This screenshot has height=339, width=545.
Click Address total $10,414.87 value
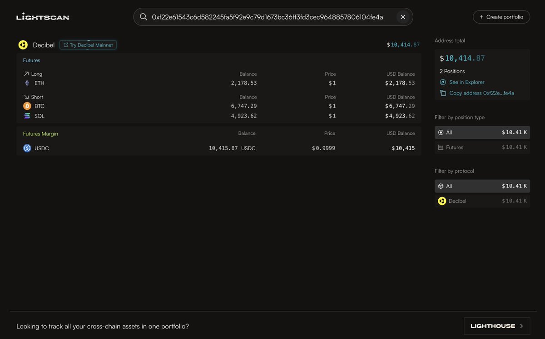click(x=462, y=58)
